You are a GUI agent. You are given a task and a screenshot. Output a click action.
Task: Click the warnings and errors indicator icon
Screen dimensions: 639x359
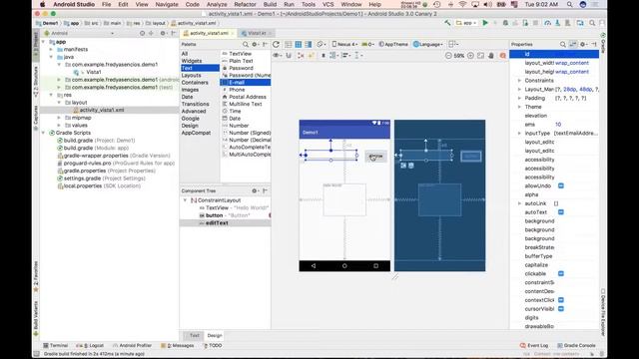[502, 56]
